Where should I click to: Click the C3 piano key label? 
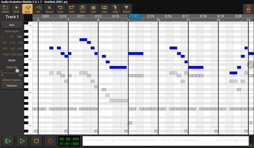click(x=30, y=92)
